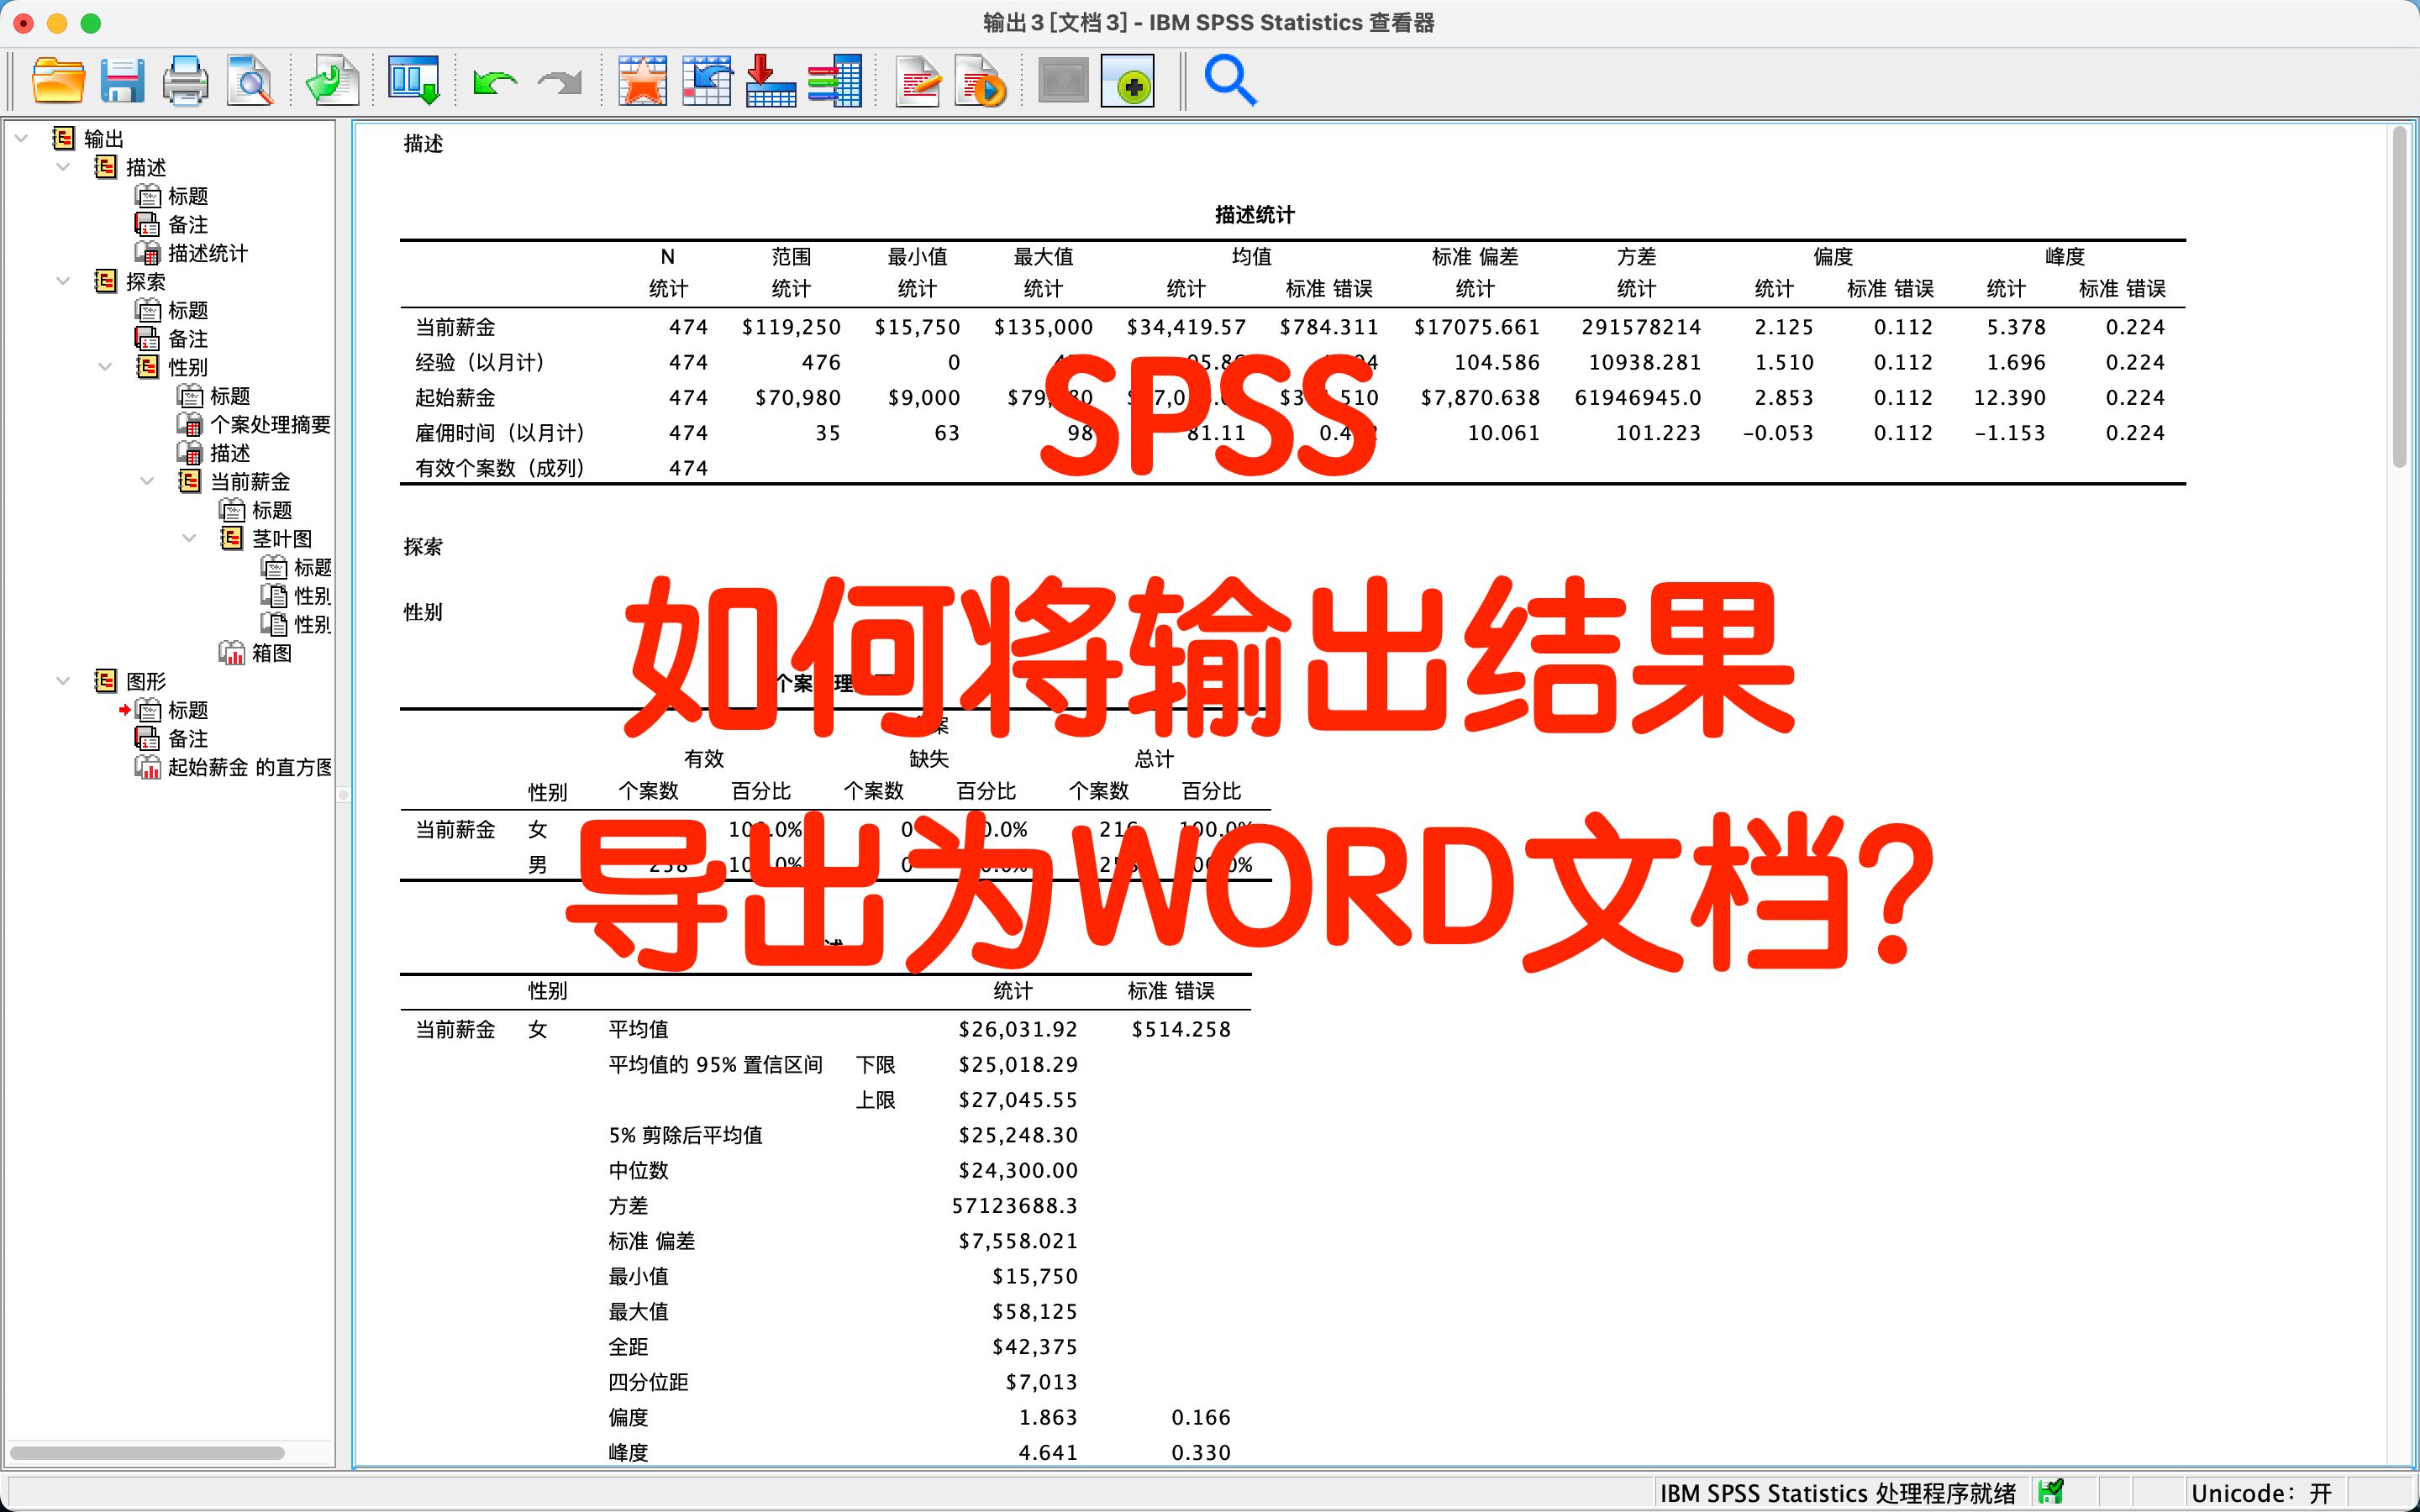Recall recently used dialogs

pyautogui.click(x=414, y=81)
